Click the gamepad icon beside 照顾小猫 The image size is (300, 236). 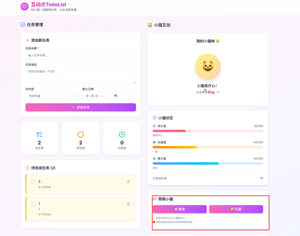pos(155,199)
